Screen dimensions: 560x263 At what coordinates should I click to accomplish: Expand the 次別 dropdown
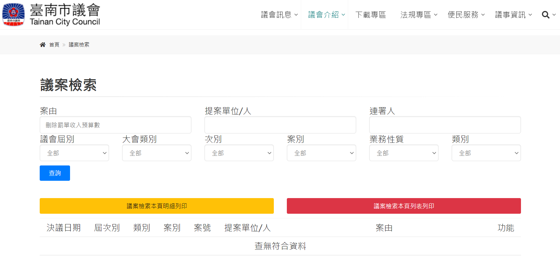[x=239, y=153]
